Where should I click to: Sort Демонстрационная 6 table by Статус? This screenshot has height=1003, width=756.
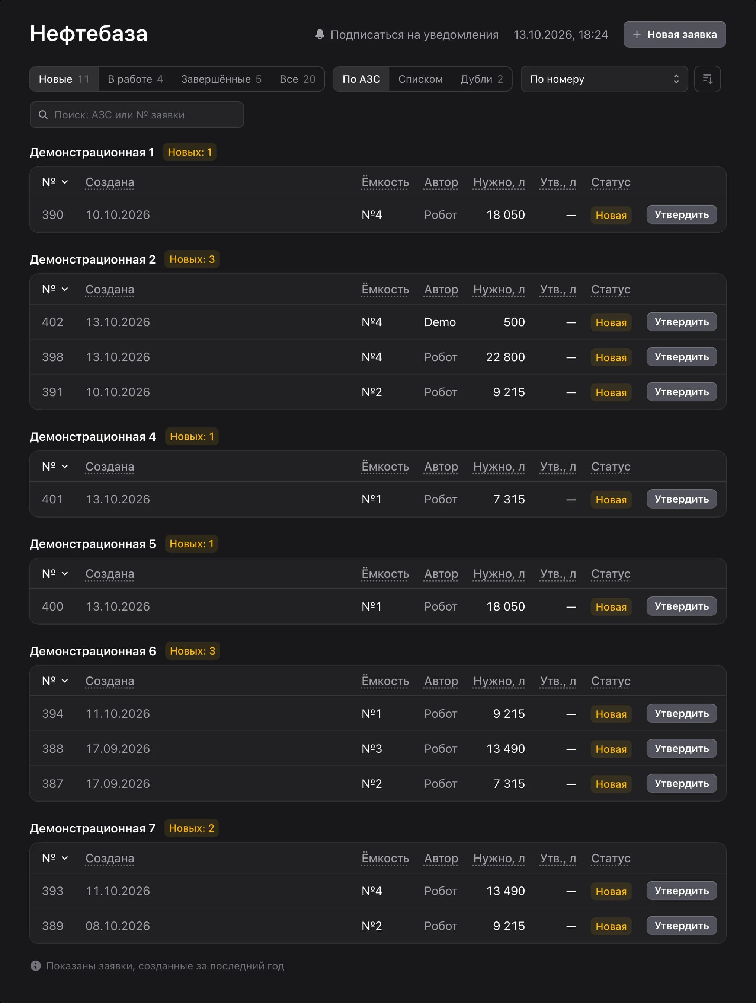(611, 681)
